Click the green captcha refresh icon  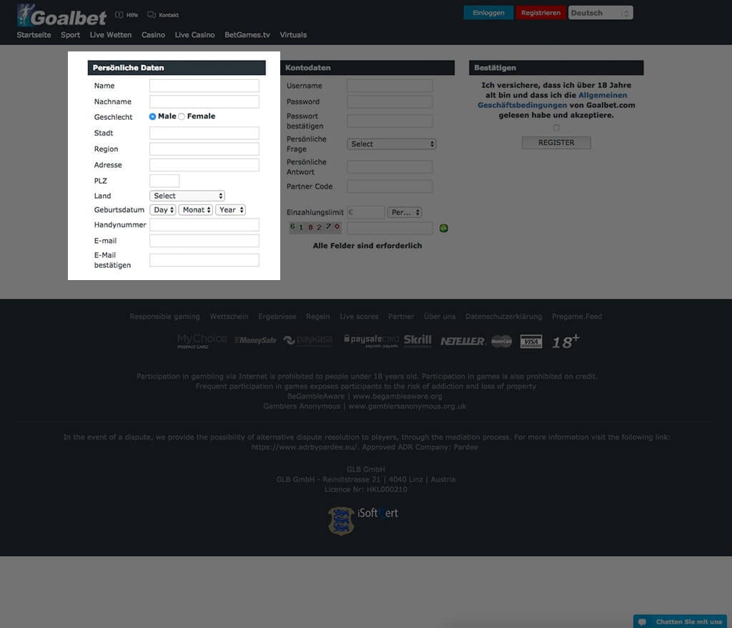pos(444,227)
